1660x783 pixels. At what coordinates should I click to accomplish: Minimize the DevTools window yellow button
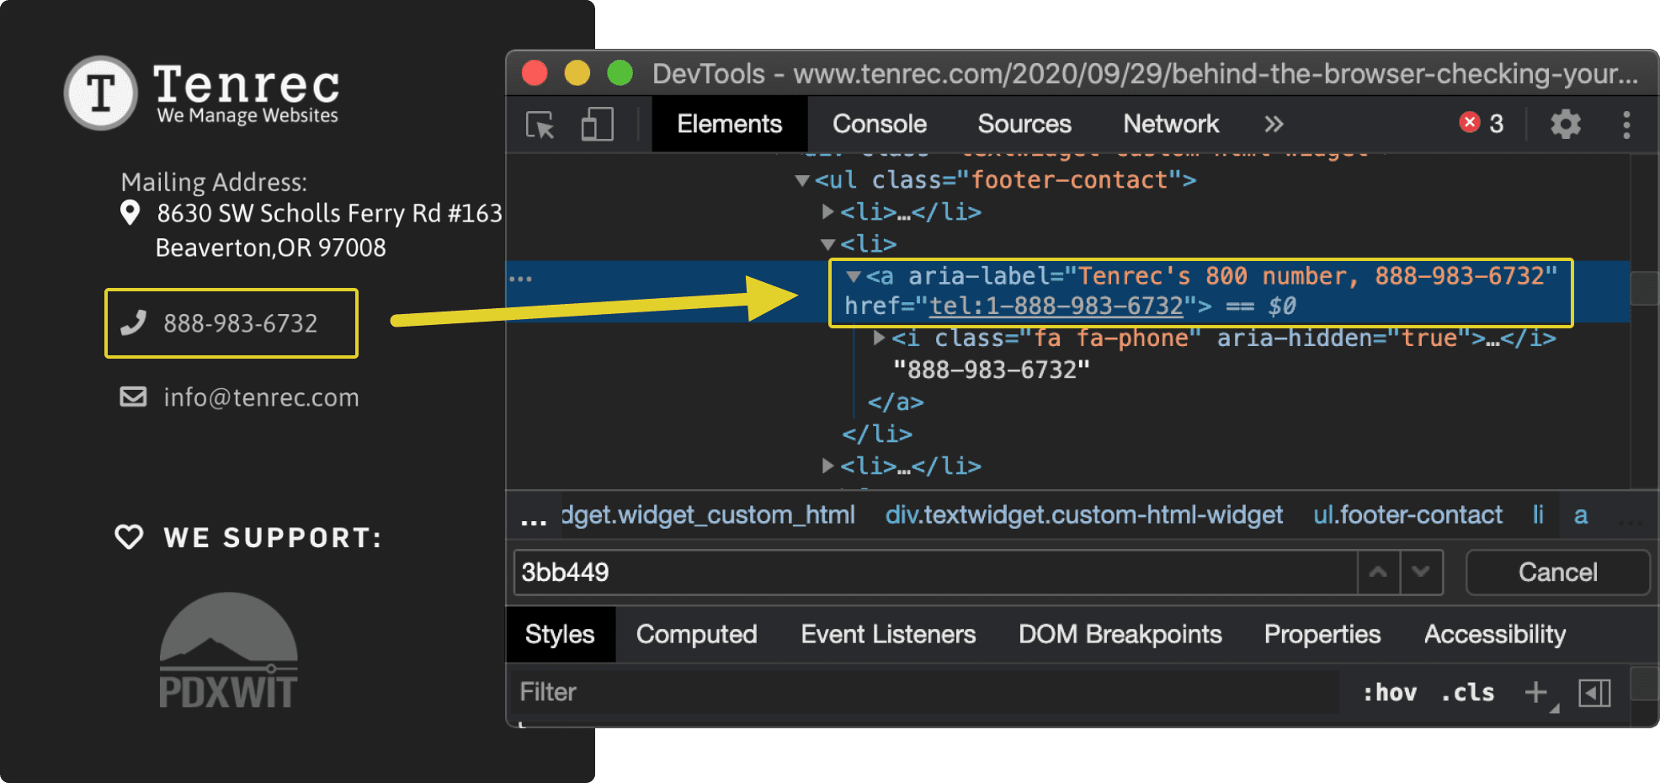pyautogui.click(x=577, y=73)
